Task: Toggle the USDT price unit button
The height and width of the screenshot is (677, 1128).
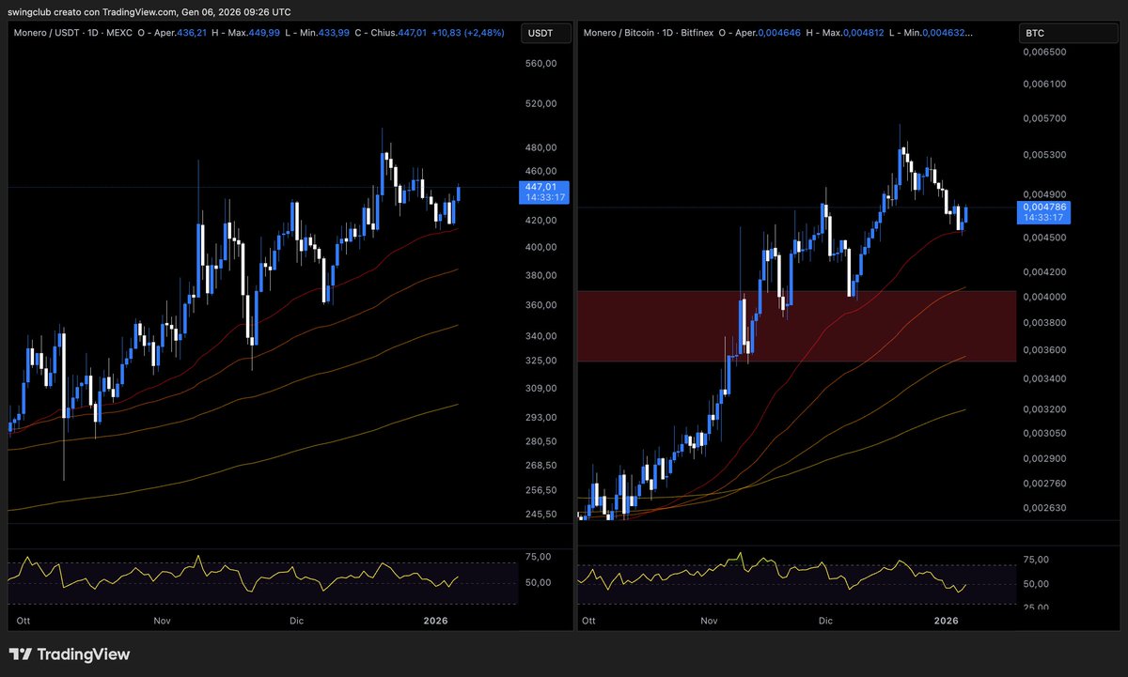Action: coord(545,32)
